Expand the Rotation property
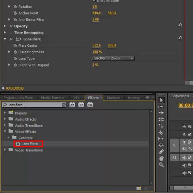Image resolution: width=193 pixels, height=193 pixels. tap(9, 6)
